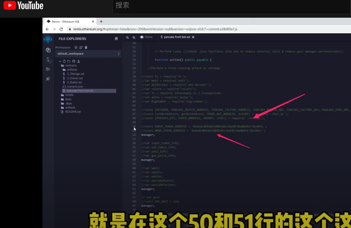Viewport: 351px width, 228px height.
Task: Go back in the browser
Action: (x=47, y=29)
